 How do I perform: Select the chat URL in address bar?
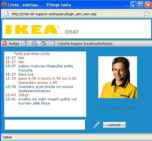(x=54, y=14)
